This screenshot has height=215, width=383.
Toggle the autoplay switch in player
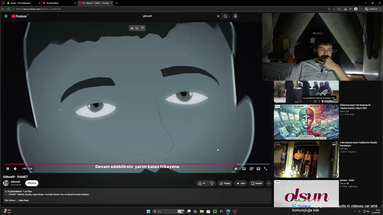coord(236,169)
